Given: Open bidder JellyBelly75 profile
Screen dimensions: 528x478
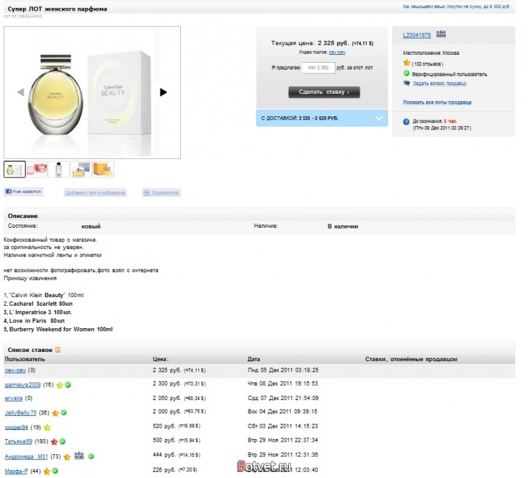Looking at the screenshot, I should [20, 413].
